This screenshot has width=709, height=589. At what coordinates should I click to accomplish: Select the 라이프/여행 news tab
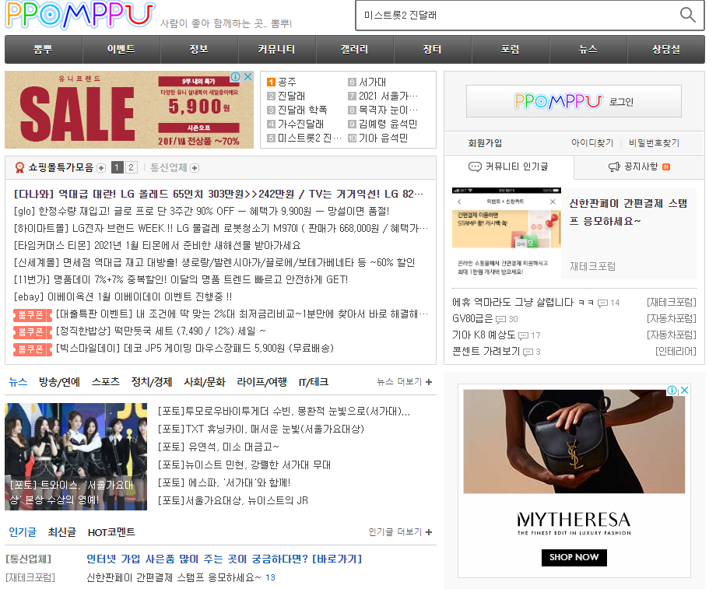pos(261,382)
